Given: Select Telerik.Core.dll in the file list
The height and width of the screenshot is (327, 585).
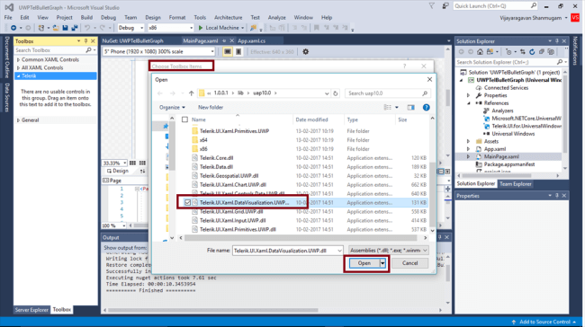Looking at the screenshot, I should [x=216, y=158].
